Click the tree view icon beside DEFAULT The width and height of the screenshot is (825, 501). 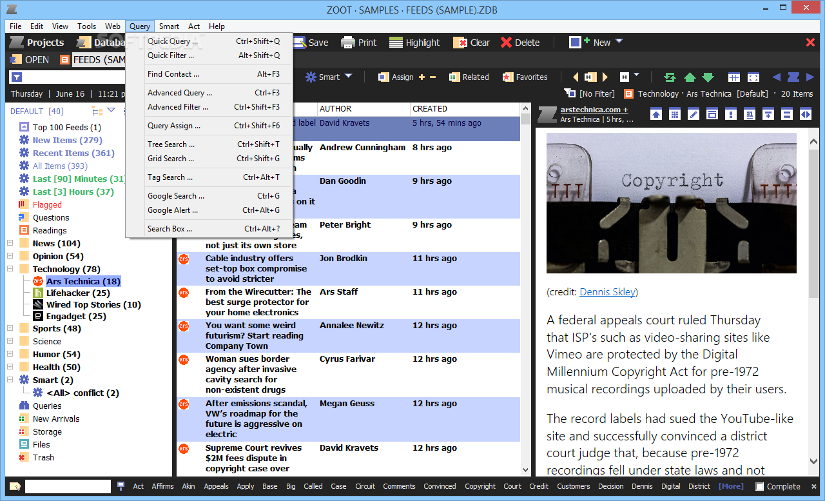pos(97,111)
